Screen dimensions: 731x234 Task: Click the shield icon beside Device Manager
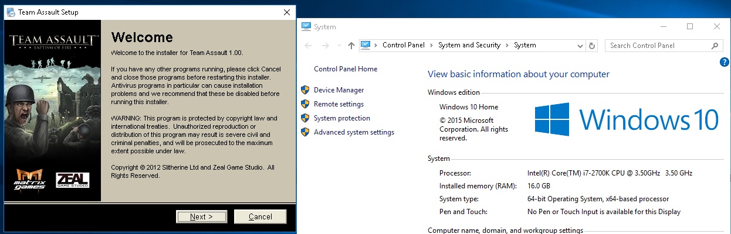click(x=305, y=90)
